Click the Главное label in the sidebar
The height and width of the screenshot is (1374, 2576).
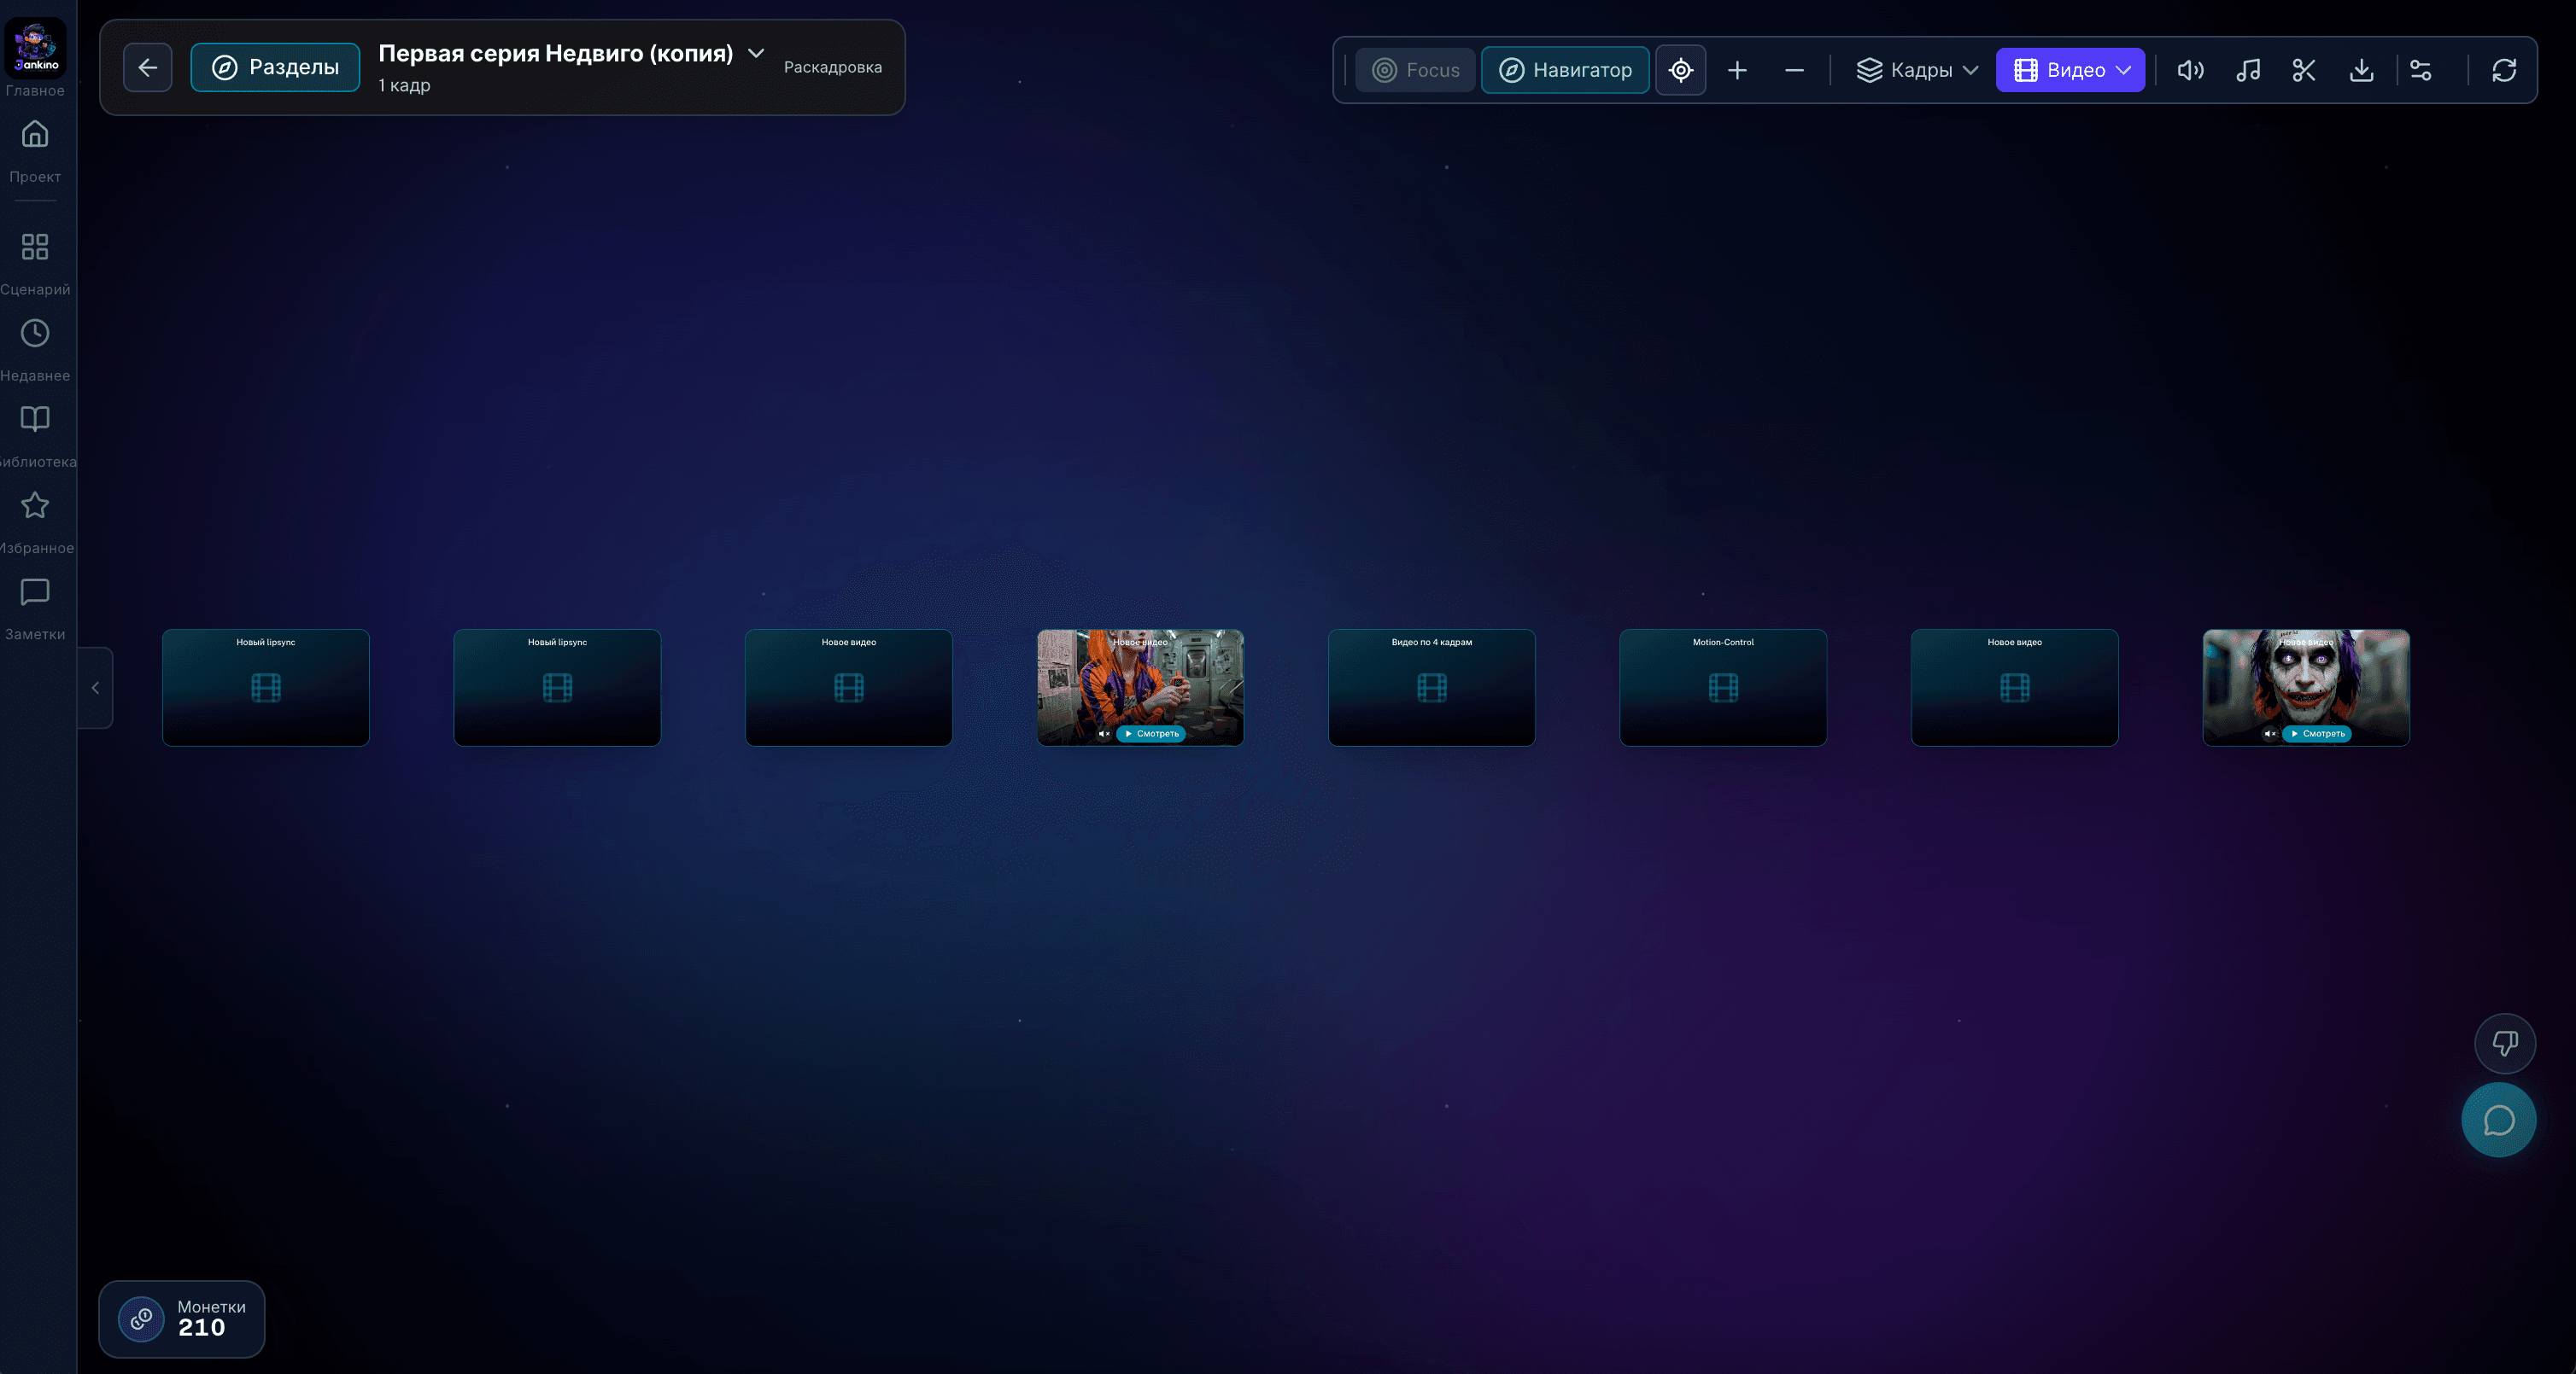tap(35, 91)
